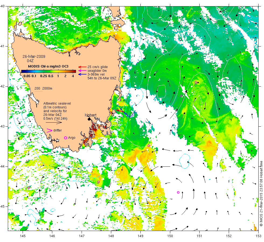
Task: Click the 3-969m vel label
Action: pos(96,74)
